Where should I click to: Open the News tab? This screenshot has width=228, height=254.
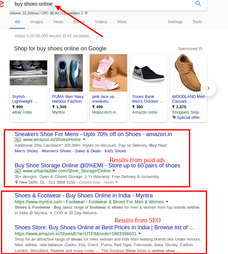pos(58,22)
